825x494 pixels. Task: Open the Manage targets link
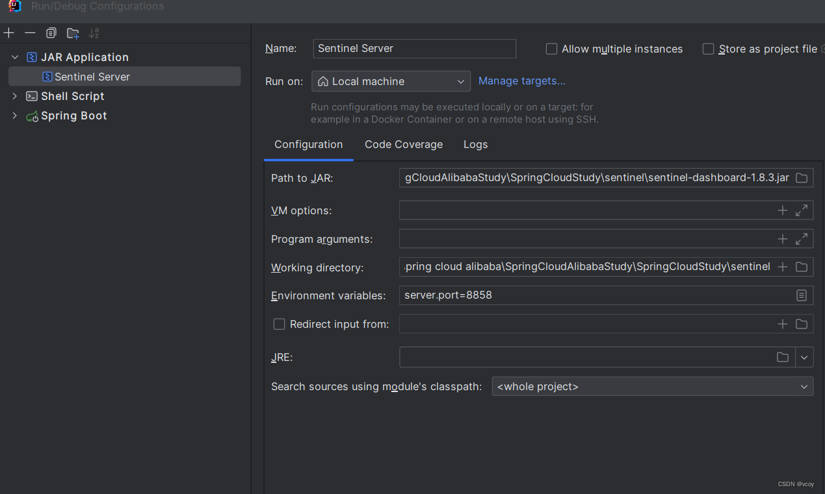pyautogui.click(x=522, y=80)
